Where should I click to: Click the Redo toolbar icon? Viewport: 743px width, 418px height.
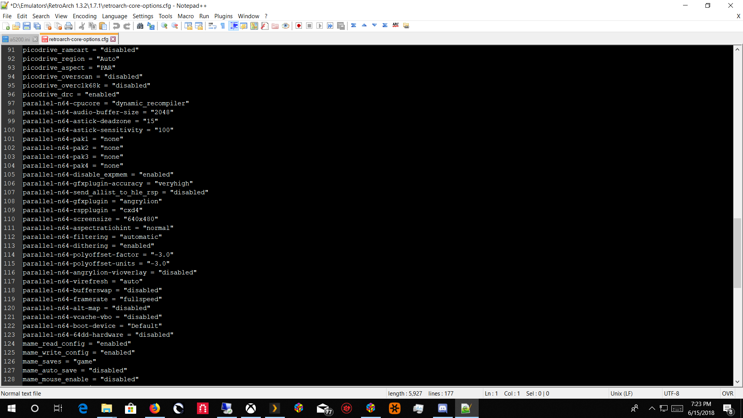point(127,26)
